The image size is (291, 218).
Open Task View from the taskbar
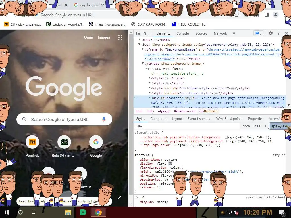34,212
